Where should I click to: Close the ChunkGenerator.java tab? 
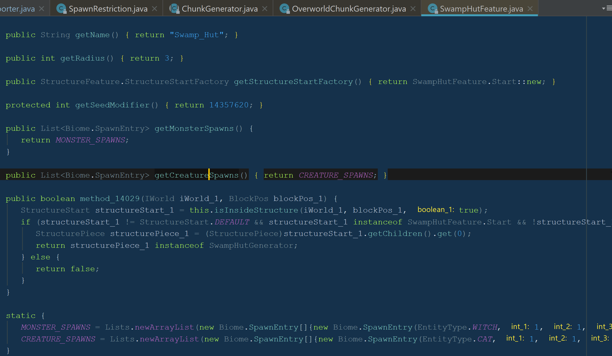tap(265, 9)
